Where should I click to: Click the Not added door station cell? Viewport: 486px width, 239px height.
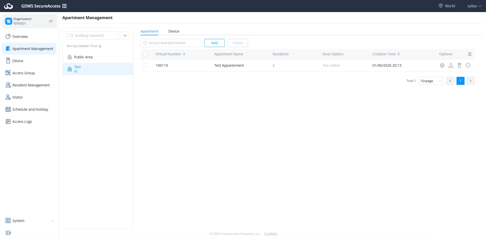click(331, 65)
